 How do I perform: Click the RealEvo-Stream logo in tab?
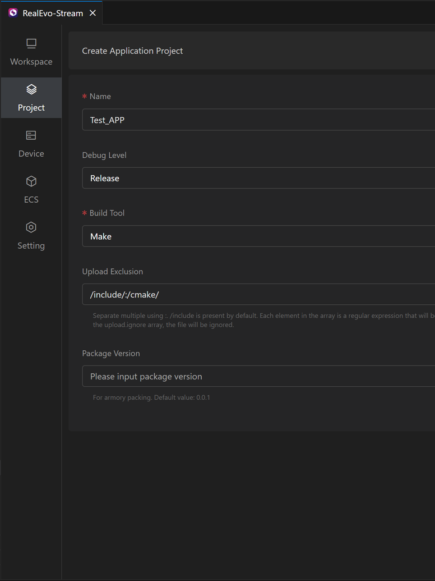click(13, 13)
